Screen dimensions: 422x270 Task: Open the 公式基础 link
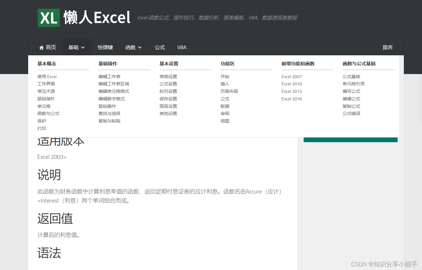coord(352,77)
